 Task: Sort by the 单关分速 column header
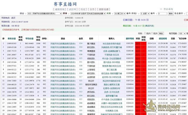(x=12, y=39)
